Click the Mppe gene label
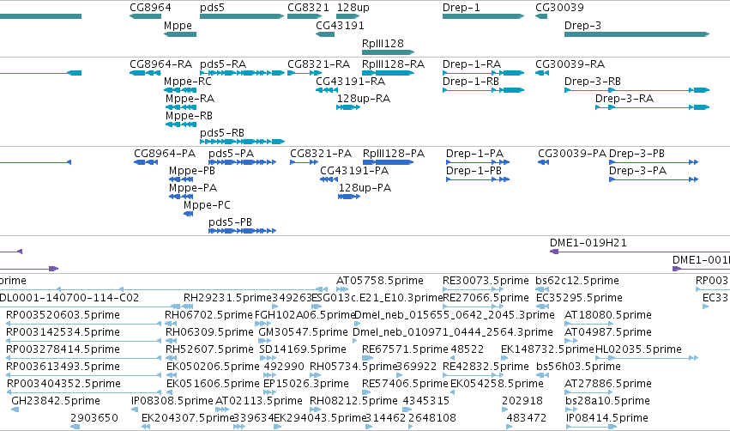The width and height of the screenshot is (730, 431). (178, 26)
